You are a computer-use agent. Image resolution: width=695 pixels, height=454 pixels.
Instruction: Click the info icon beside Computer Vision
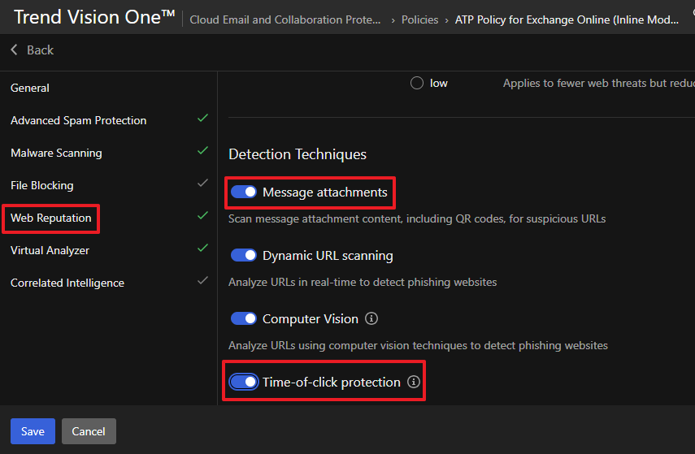371,318
